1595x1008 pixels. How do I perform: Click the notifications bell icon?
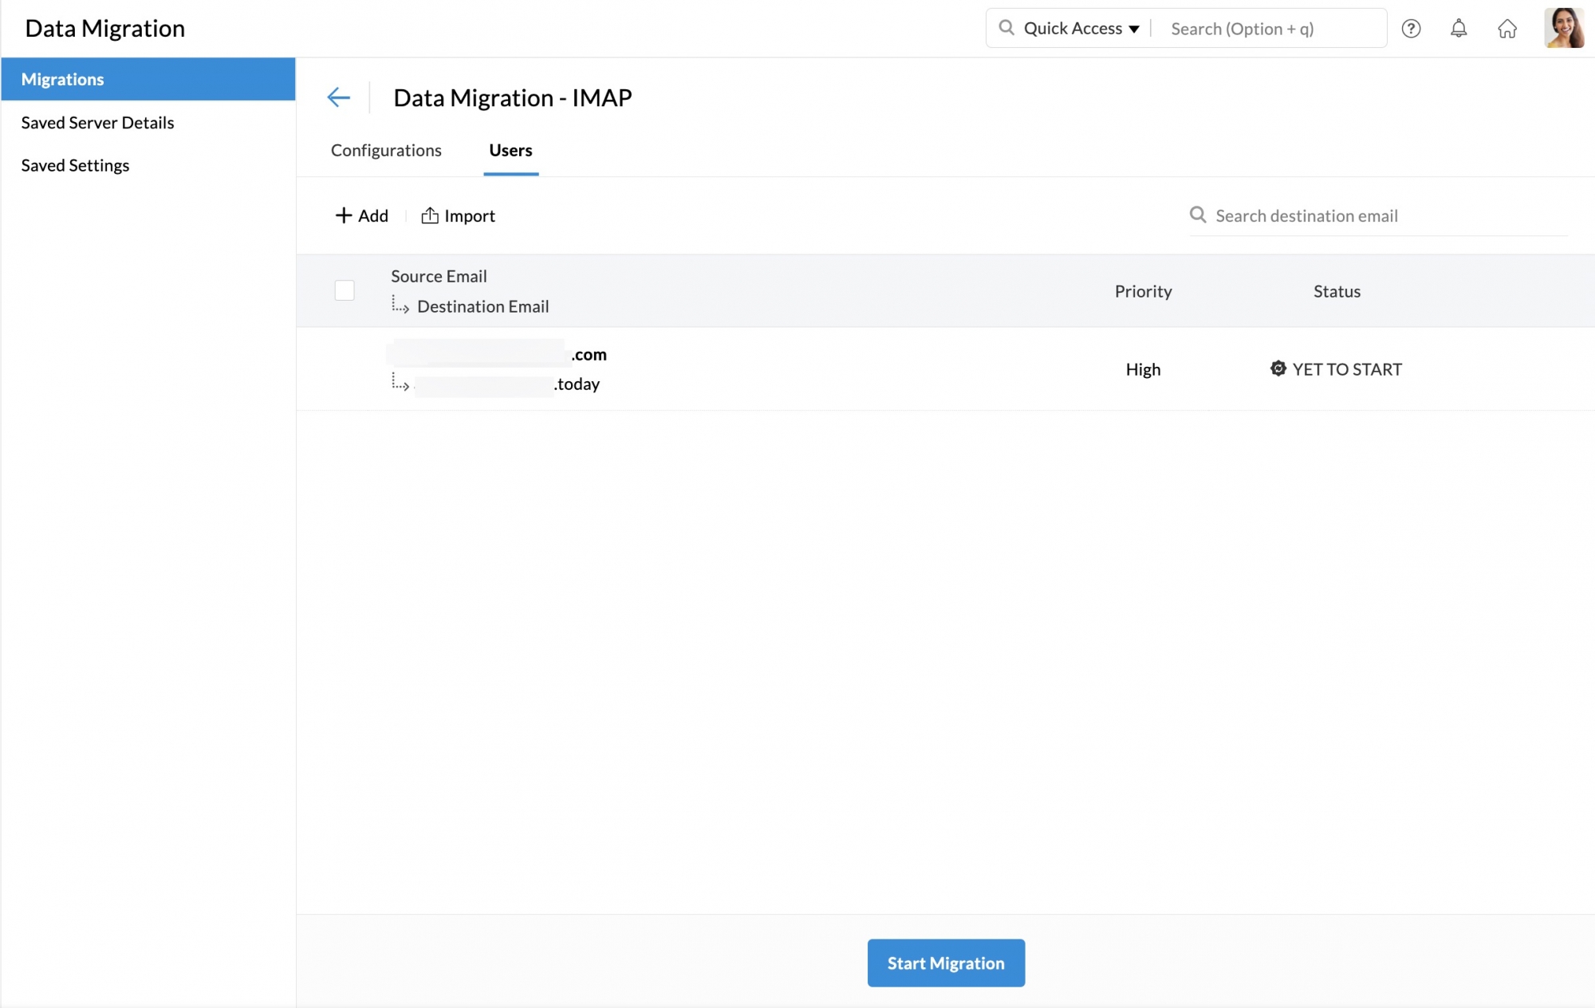[1459, 29]
